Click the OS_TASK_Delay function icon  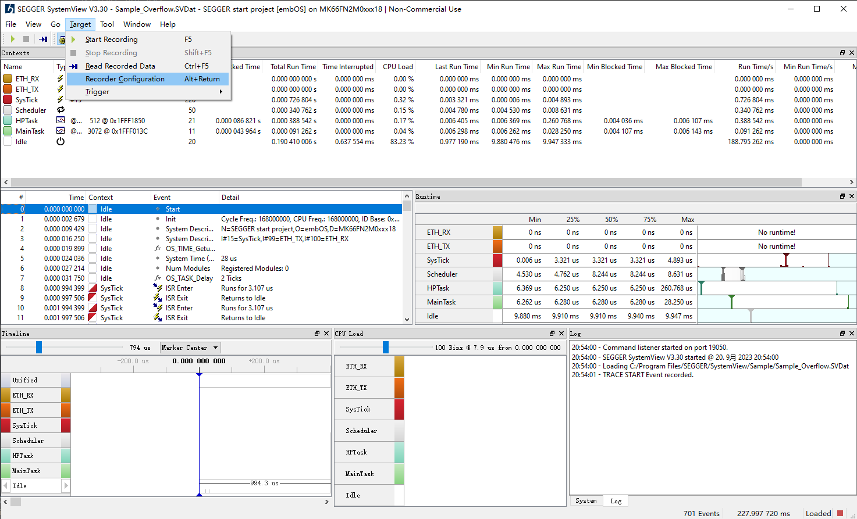pos(158,278)
